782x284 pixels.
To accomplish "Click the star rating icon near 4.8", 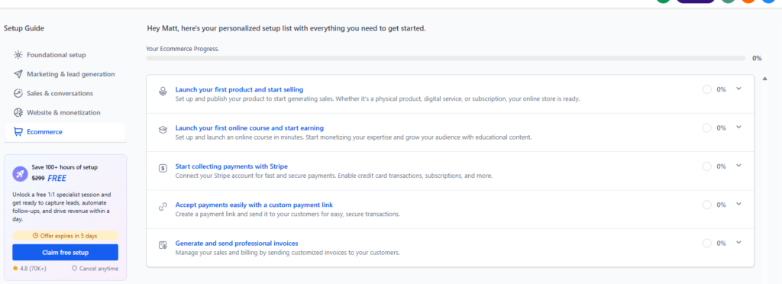I will coord(15,269).
